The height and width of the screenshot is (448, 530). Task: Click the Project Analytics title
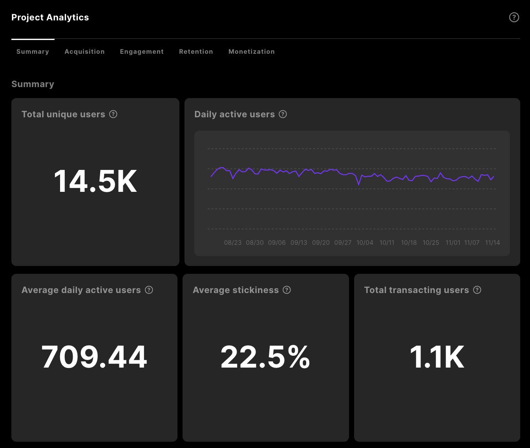50,17
